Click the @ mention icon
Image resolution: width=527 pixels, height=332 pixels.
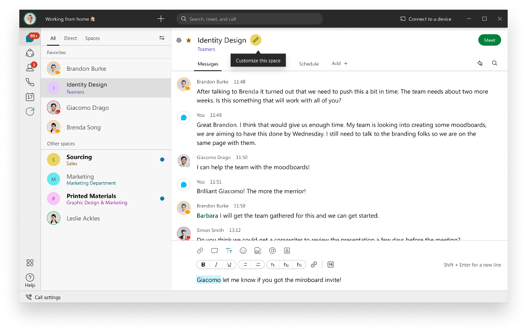272,251
